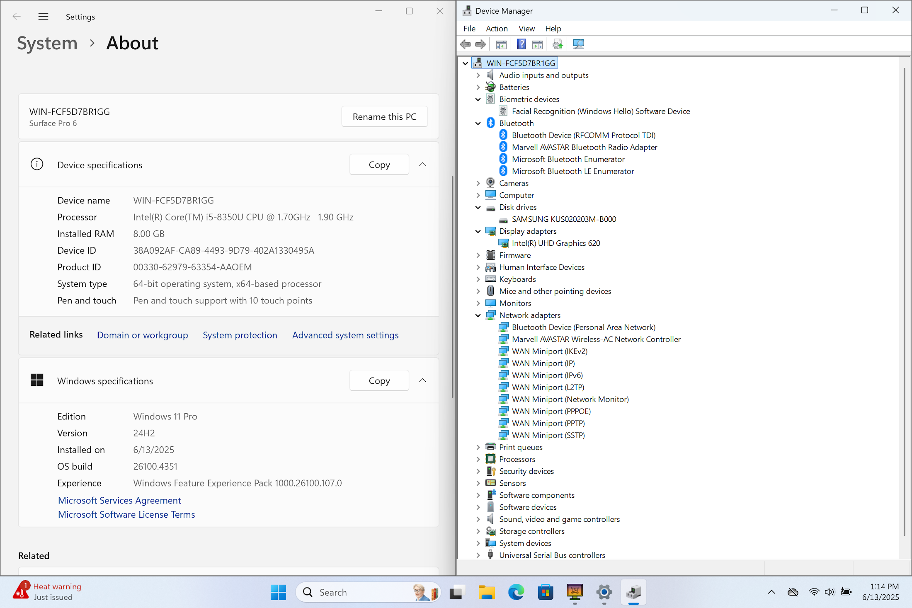912x608 pixels.
Task: Select Facial Recognition (Windows Hello) Software Device
Action: [601, 111]
